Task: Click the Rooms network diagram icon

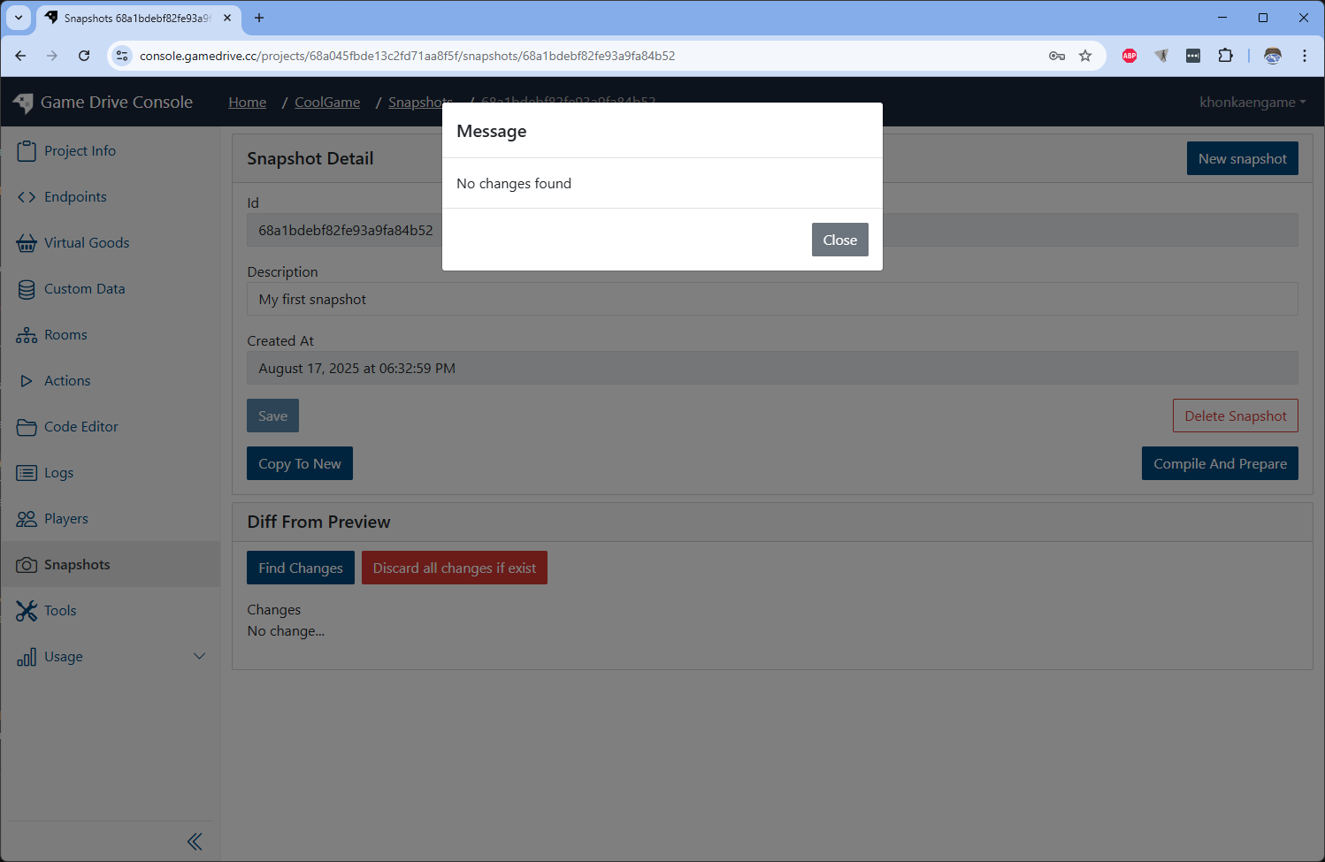Action: pyautogui.click(x=27, y=335)
